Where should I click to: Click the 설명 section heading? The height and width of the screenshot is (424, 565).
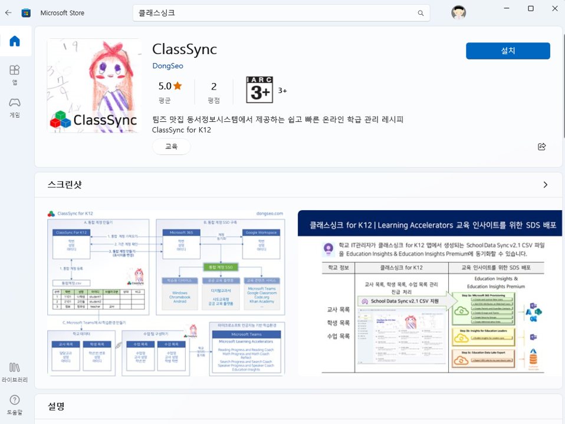56,406
